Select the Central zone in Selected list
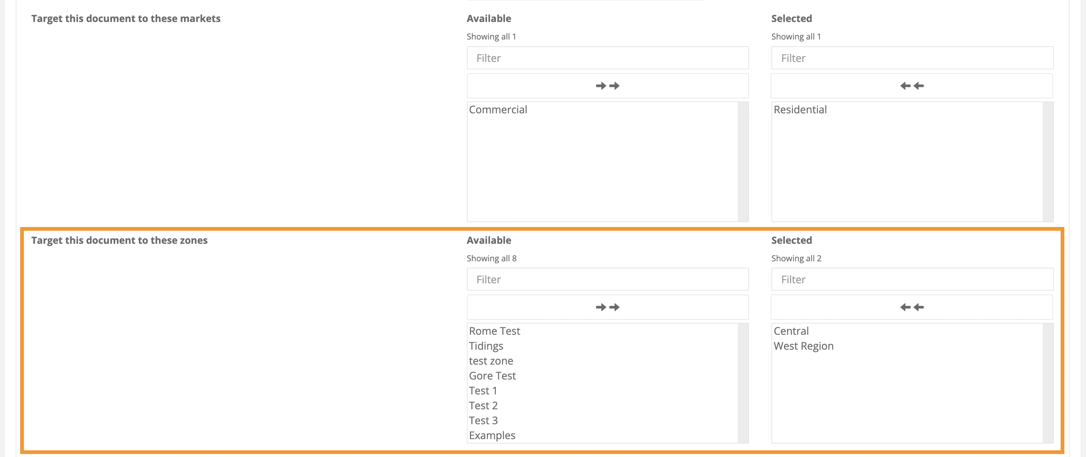1086x457 pixels. pos(791,331)
